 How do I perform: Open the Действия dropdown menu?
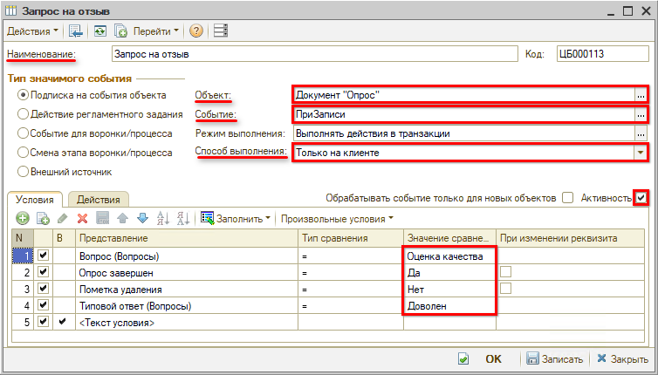pyautogui.click(x=33, y=31)
